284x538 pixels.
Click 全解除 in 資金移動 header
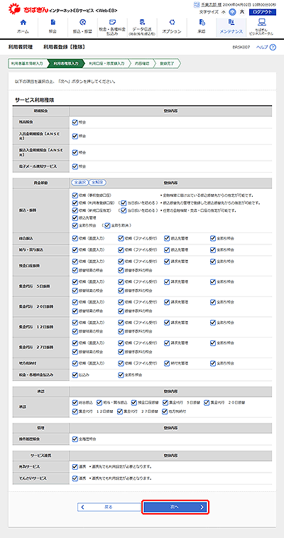(x=98, y=183)
